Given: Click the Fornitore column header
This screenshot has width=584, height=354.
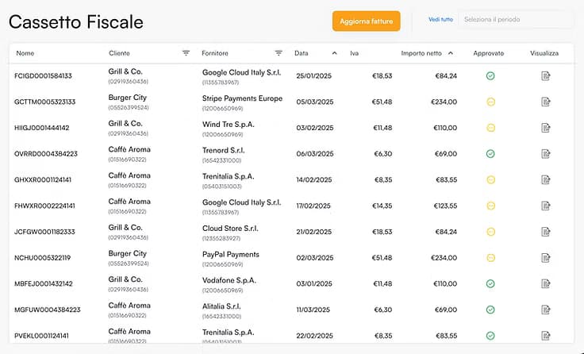Looking at the screenshot, I should tap(215, 53).
